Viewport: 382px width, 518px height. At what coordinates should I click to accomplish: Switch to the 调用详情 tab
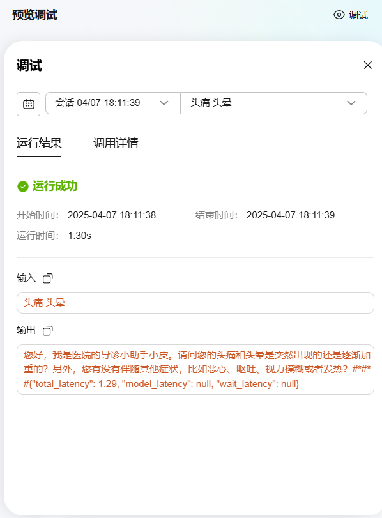(x=116, y=143)
